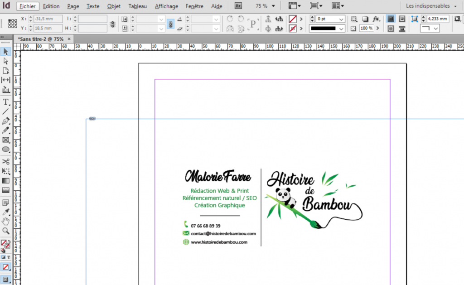Expand fill color options arrow
Viewport: 464px width, 285px height.
point(301,19)
